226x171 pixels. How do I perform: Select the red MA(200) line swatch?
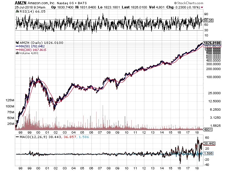click(x=17, y=50)
